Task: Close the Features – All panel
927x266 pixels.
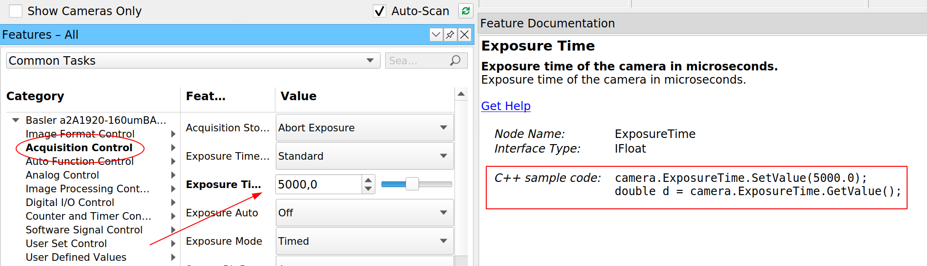Action: coord(464,34)
